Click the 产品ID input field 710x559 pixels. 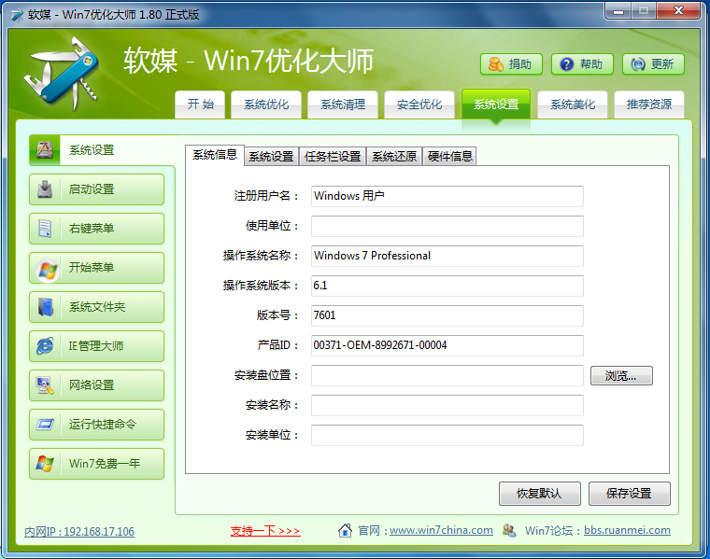pos(447,345)
